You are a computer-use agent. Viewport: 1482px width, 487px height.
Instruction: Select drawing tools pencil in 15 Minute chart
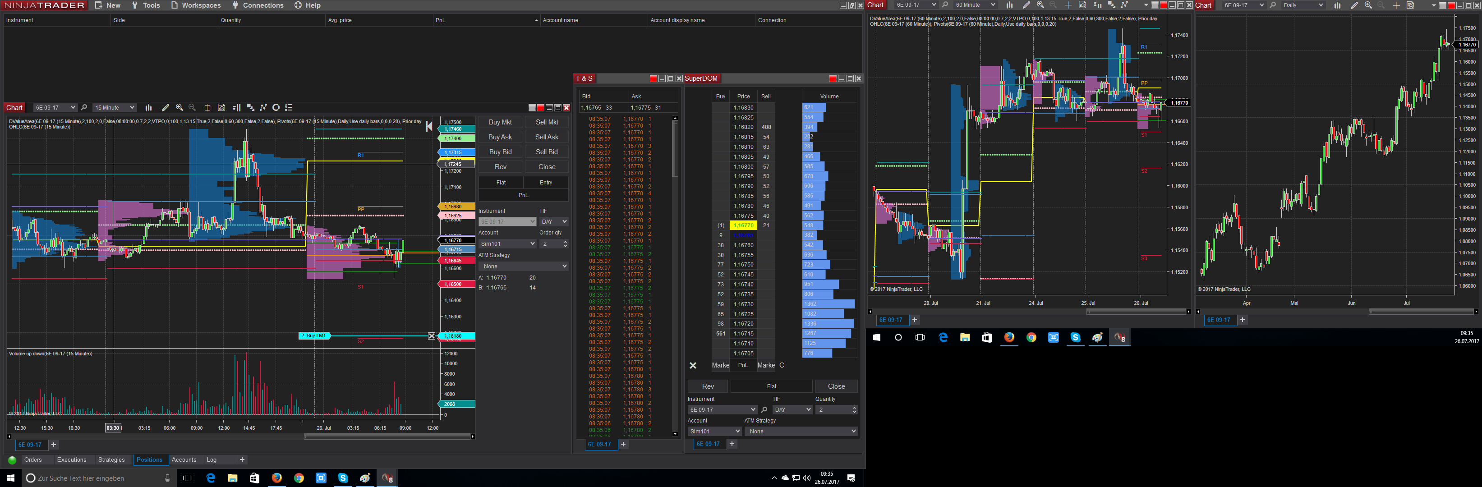coord(165,107)
